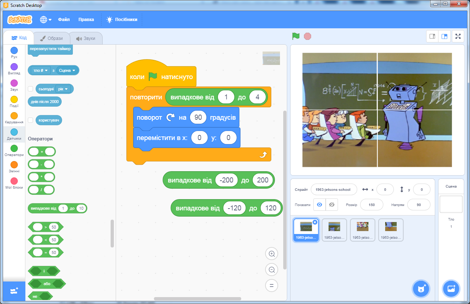
Task: Zoom in the code workspace
Action: point(271,254)
